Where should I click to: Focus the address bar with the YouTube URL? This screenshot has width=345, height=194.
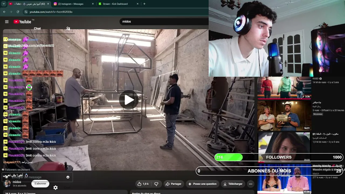click(116, 12)
